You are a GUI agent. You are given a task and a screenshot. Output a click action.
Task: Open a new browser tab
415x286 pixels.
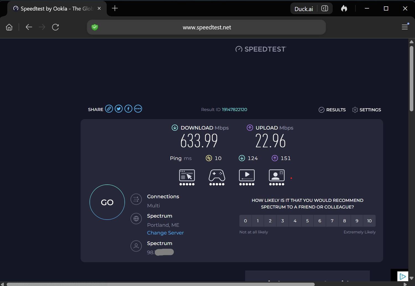(x=115, y=8)
